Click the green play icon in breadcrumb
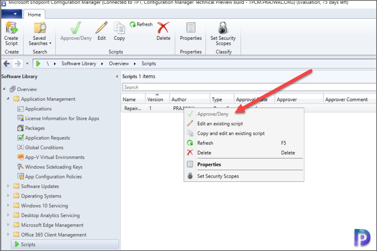Screen dimensions: 377x251 38,64
